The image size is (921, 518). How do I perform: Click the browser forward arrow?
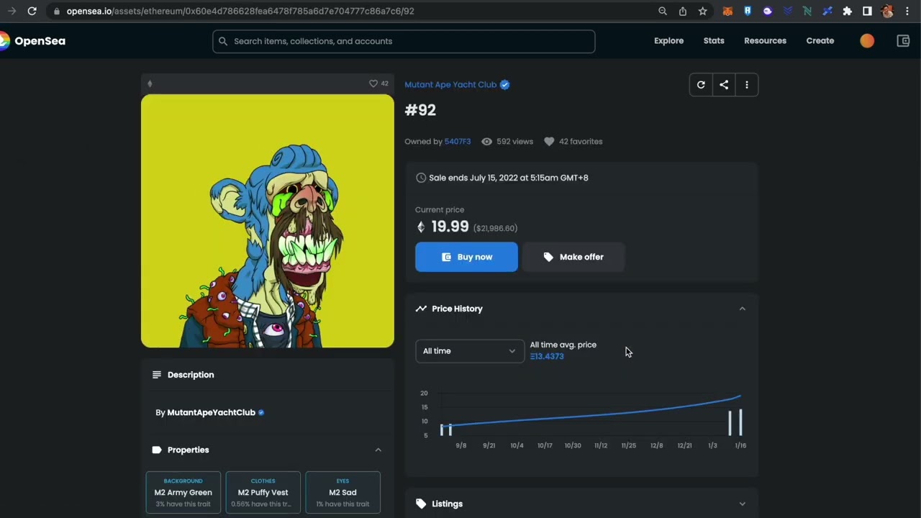(12, 12)
